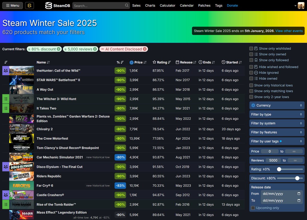307x220 pixels.
Task: Click the yellow database icon beside Menu
Action: coord(29,5)
